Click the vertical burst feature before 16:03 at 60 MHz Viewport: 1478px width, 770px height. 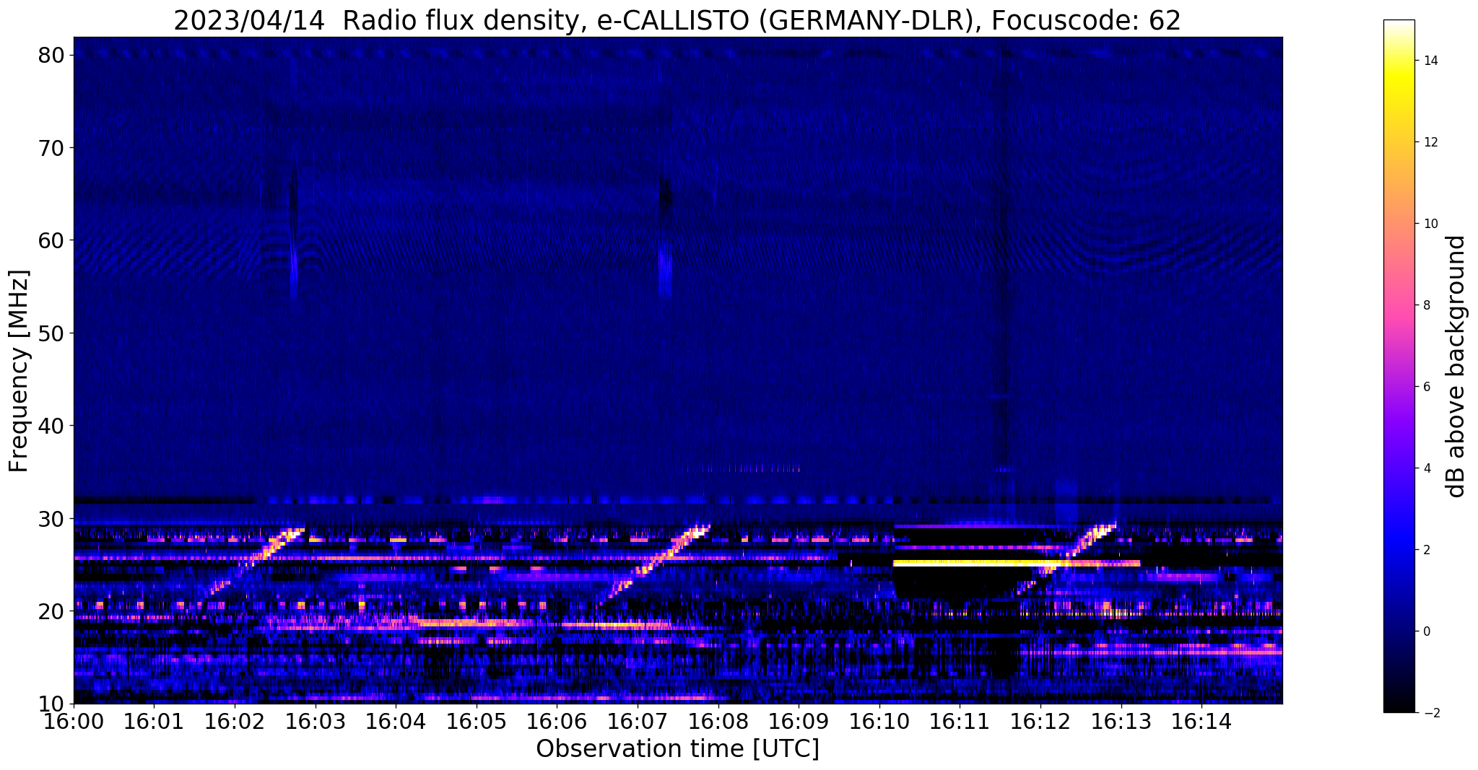click(293, 235)
